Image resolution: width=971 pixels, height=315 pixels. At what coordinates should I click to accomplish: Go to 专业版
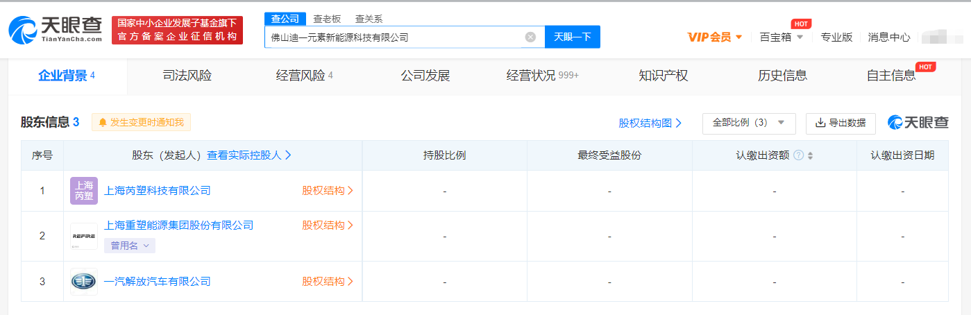coord(836,37)
